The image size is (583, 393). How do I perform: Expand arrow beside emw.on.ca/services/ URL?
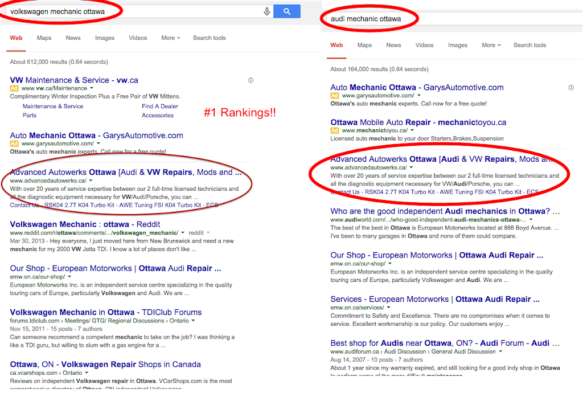pos(388,308)
